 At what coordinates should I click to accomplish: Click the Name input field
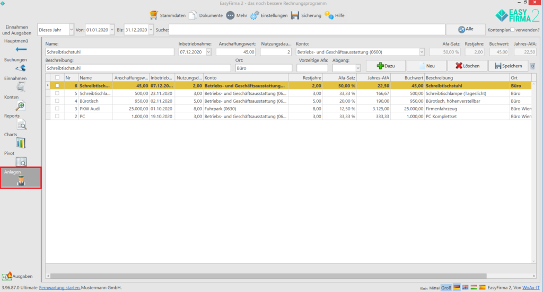point(109,52)
